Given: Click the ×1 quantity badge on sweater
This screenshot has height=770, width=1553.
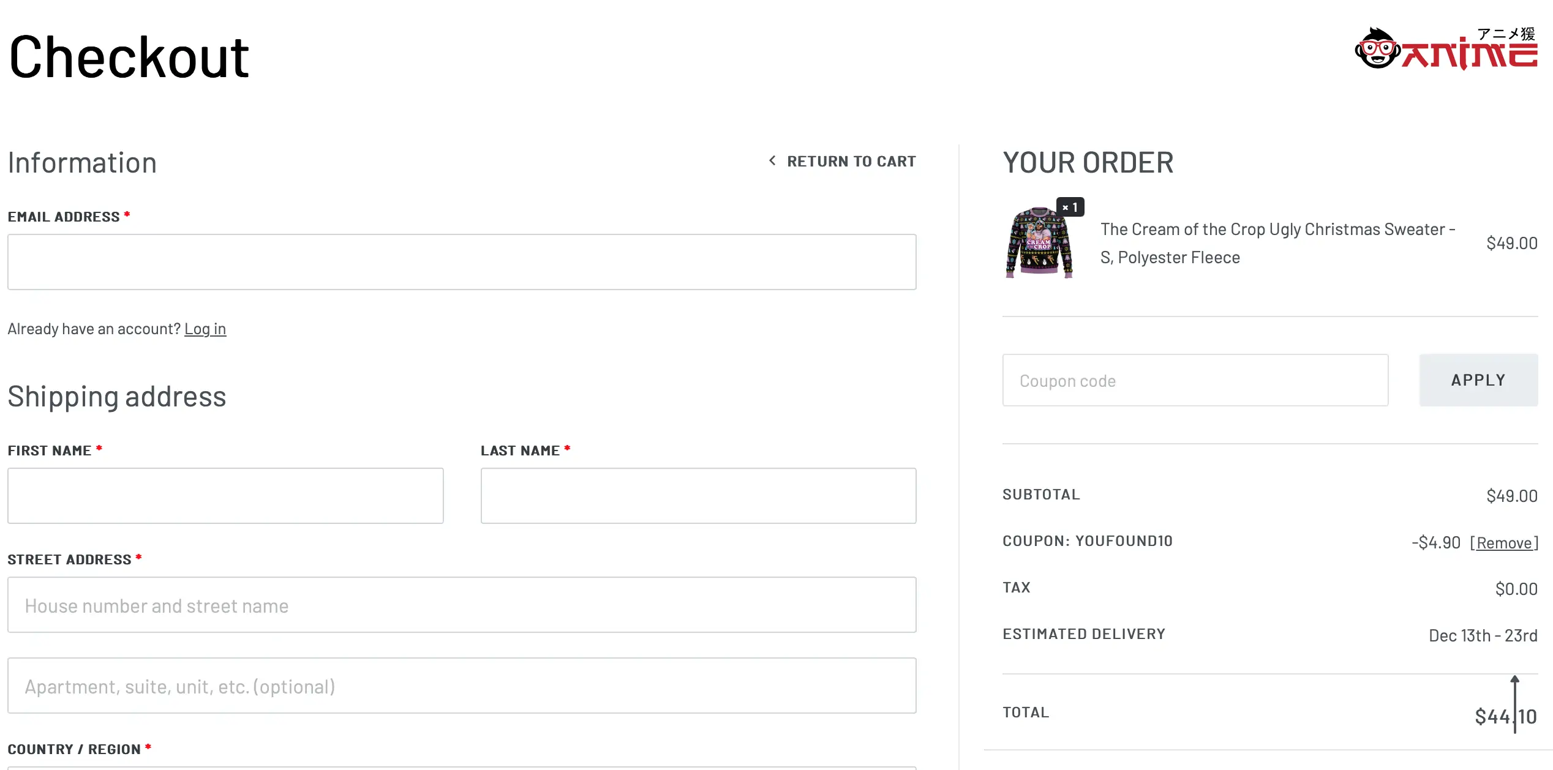Looking at the screenshot, I should 1070,207.
